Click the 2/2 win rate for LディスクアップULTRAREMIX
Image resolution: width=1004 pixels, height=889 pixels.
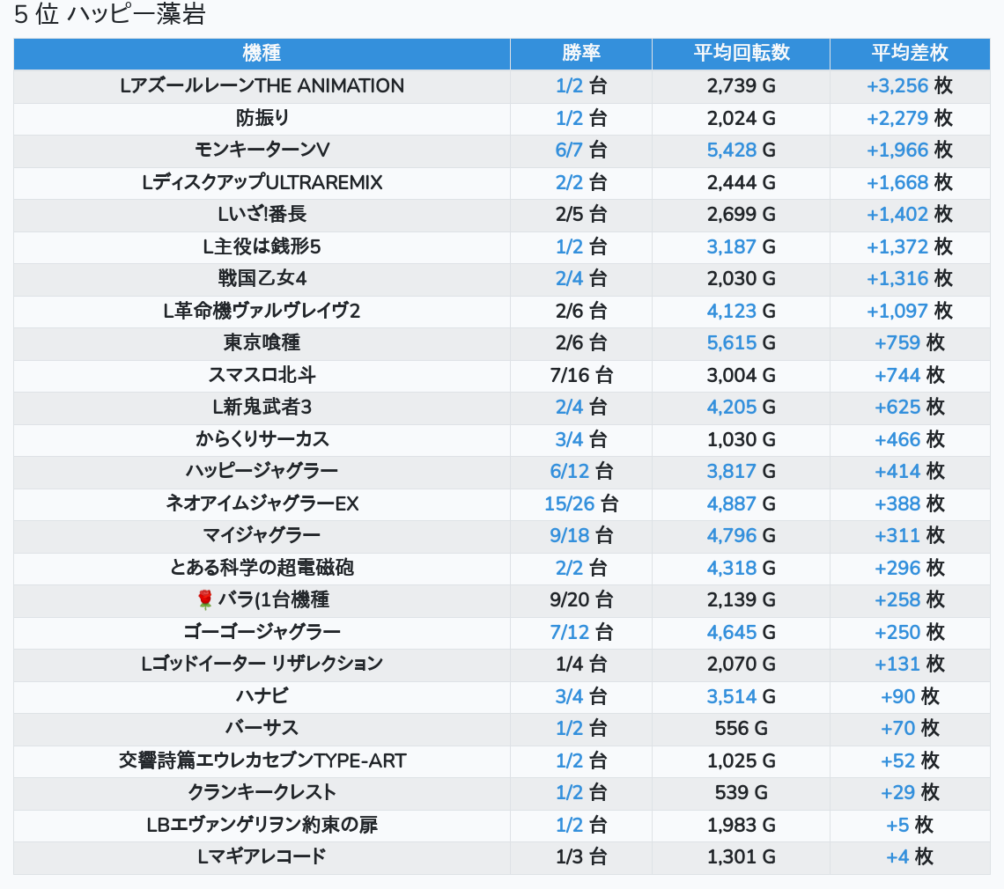569,182
